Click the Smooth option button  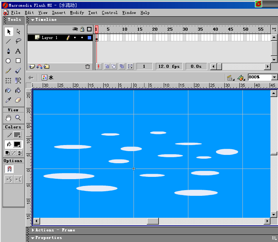pos(9,180)
